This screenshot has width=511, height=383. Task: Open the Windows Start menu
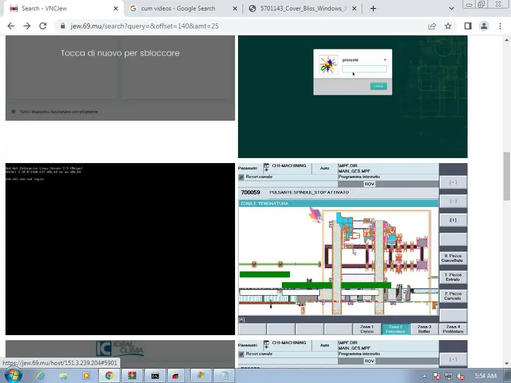pos(13,376)
